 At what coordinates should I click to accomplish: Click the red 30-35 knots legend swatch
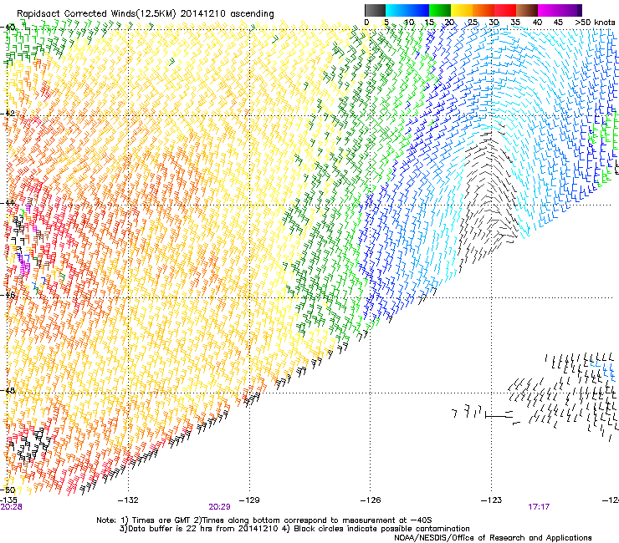click(505, 10)
